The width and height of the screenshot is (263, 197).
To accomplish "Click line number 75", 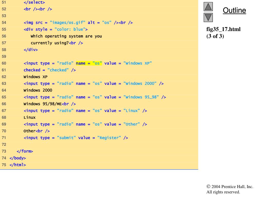I will click(x=4, y=165).
